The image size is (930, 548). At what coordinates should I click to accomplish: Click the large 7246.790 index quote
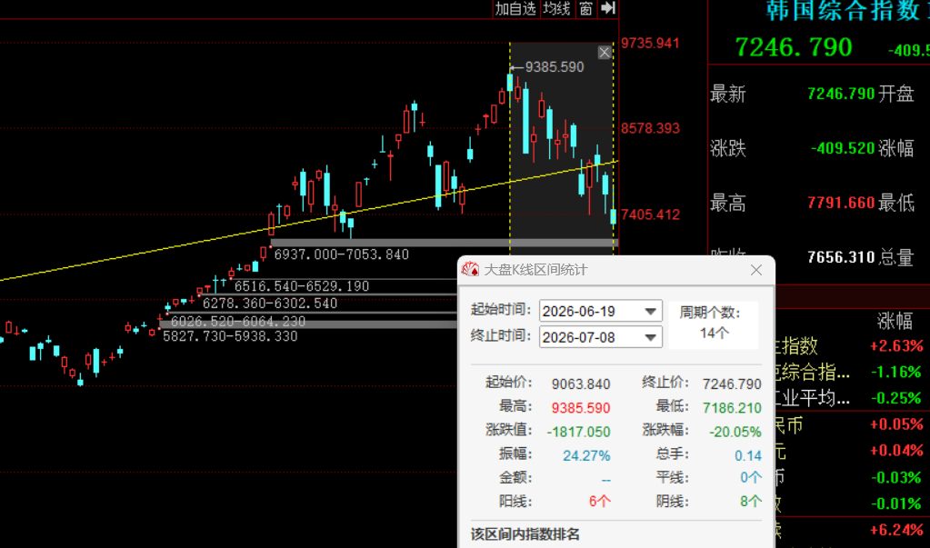794,47
